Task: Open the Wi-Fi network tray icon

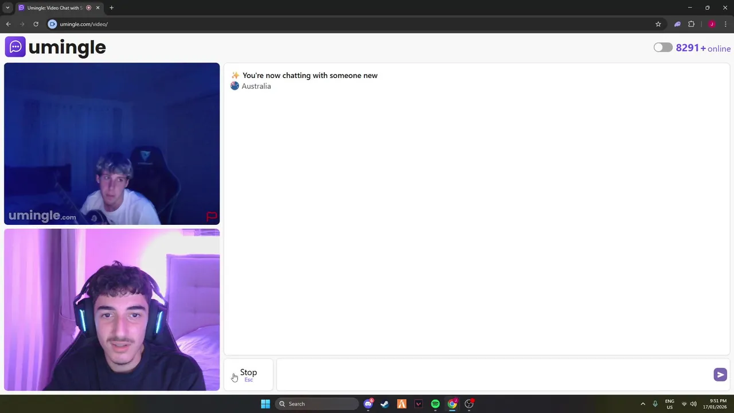Action: 684,404
